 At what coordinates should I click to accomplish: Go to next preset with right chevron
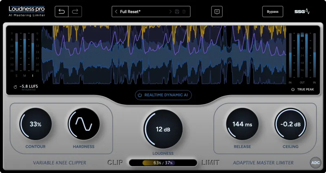(170, 12)
